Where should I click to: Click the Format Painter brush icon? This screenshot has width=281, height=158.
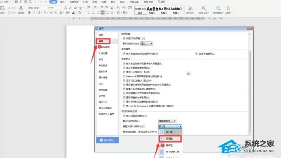click(x=21, y=8)
